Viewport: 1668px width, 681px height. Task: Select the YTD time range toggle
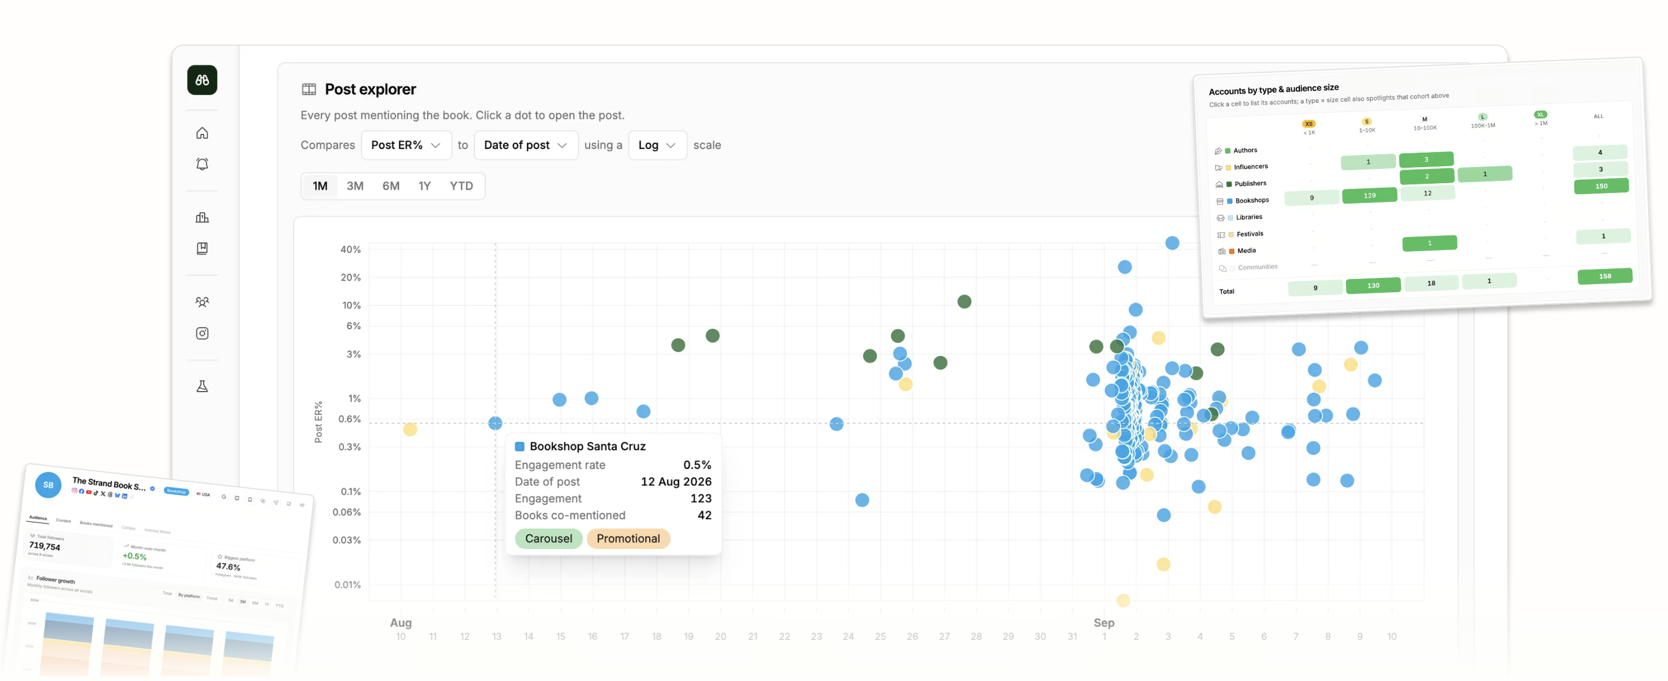coord(461,186)
